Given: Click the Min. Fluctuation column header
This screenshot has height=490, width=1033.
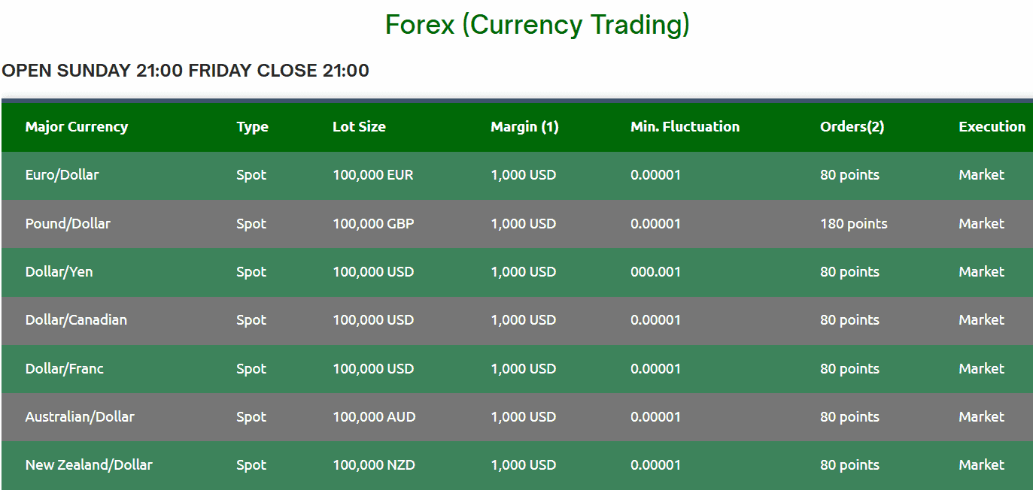Looking at the screenshot, I should [685, 127].
